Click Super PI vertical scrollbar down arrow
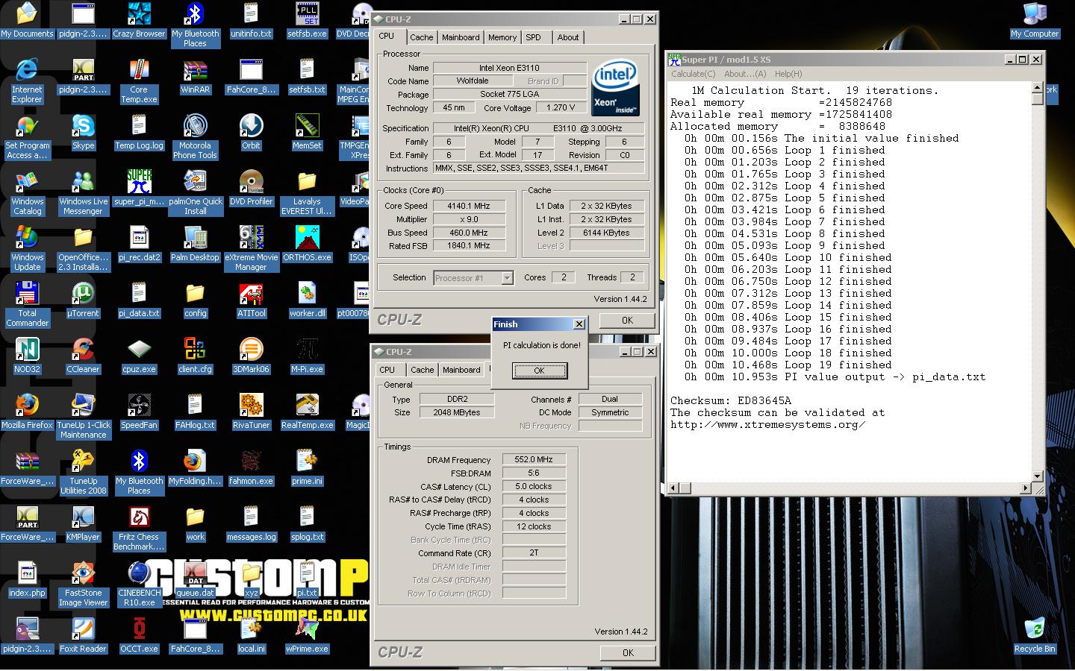The image size is (1075, 671). point(1037,476)
